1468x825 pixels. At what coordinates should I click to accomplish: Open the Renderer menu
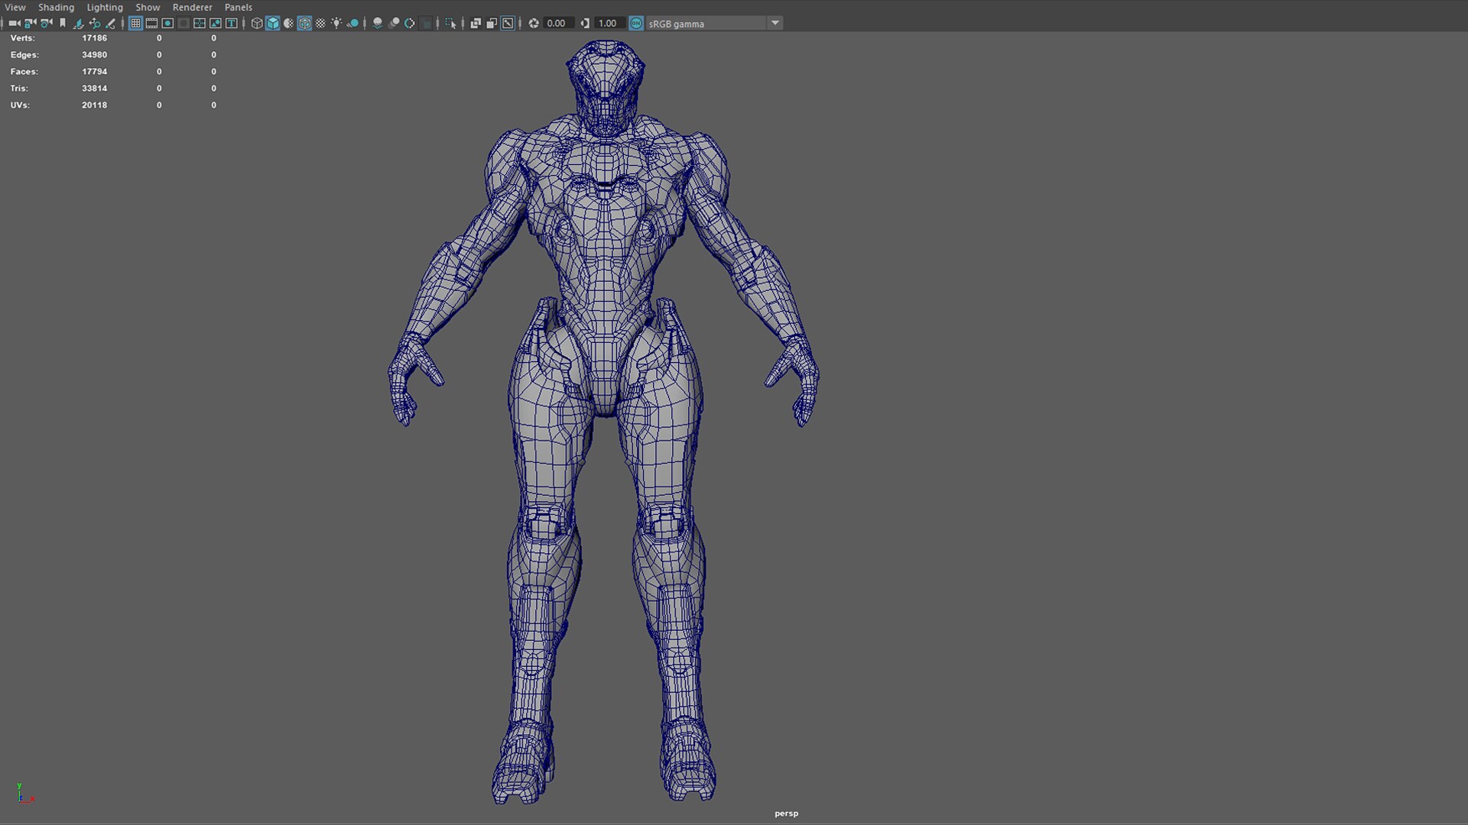point(192,7)
